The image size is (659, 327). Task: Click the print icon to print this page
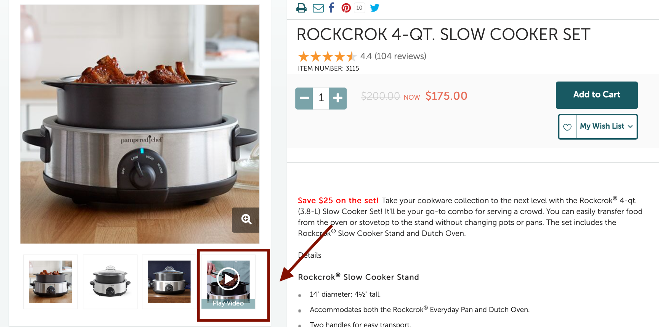coord(301,8)
